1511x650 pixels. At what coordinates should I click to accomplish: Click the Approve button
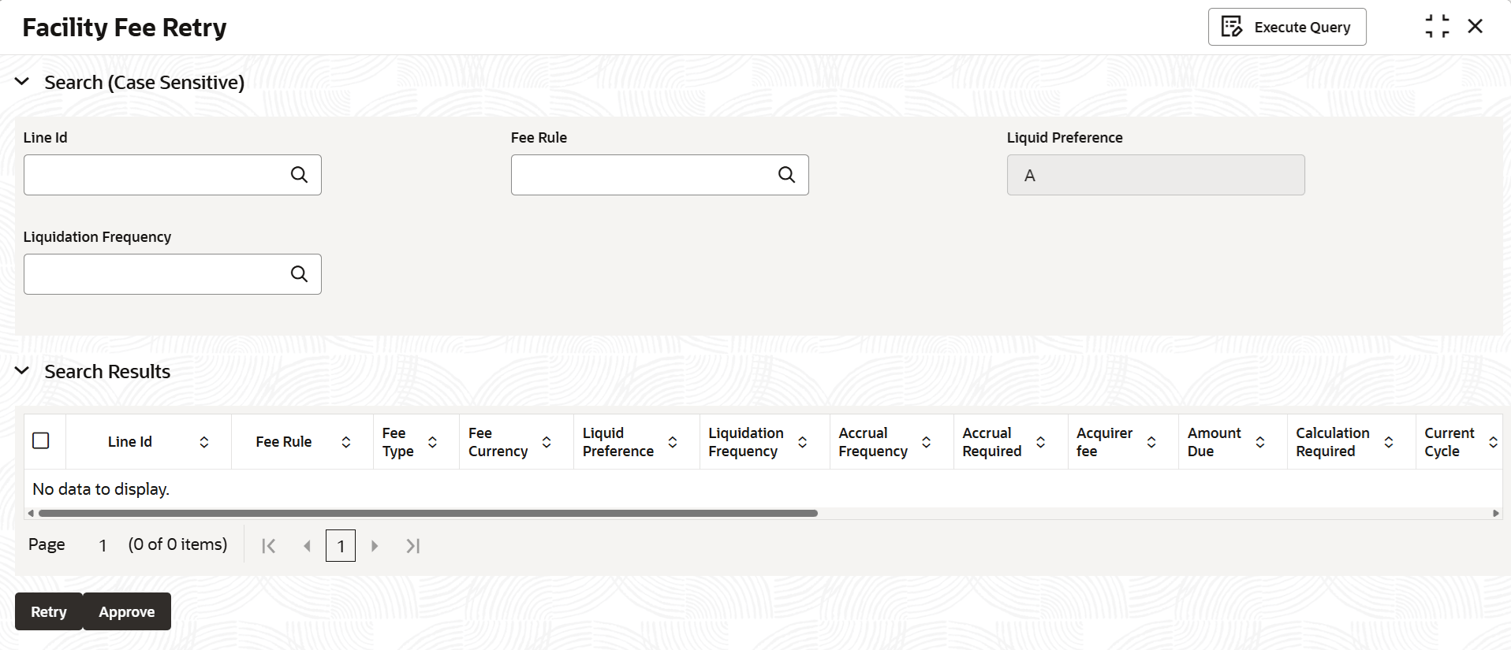coord(127,611)
